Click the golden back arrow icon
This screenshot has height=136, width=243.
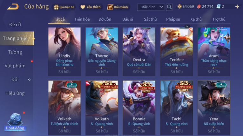[13, 7]
